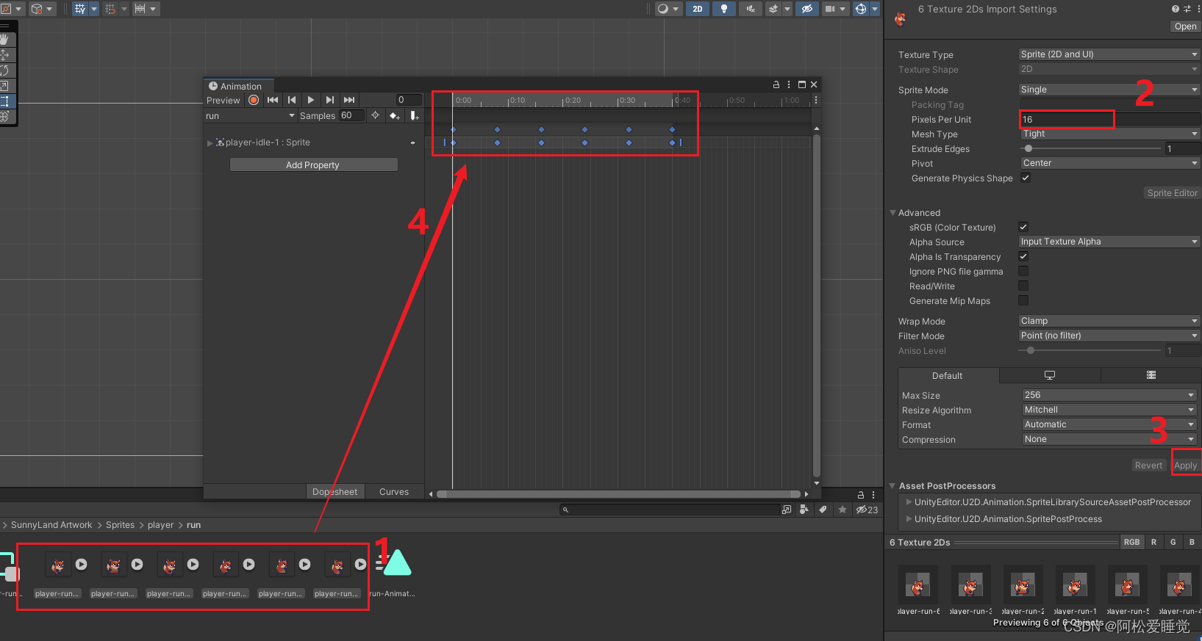This screenshot has height=641, width=1202.
Task: Click the Revert button
Action: (1148, 466)
